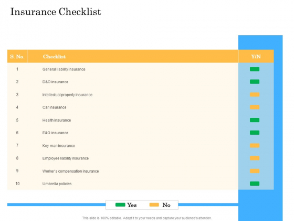Select the Employee liability insurance text
The image size is (294, 221).
pos(66,158)
